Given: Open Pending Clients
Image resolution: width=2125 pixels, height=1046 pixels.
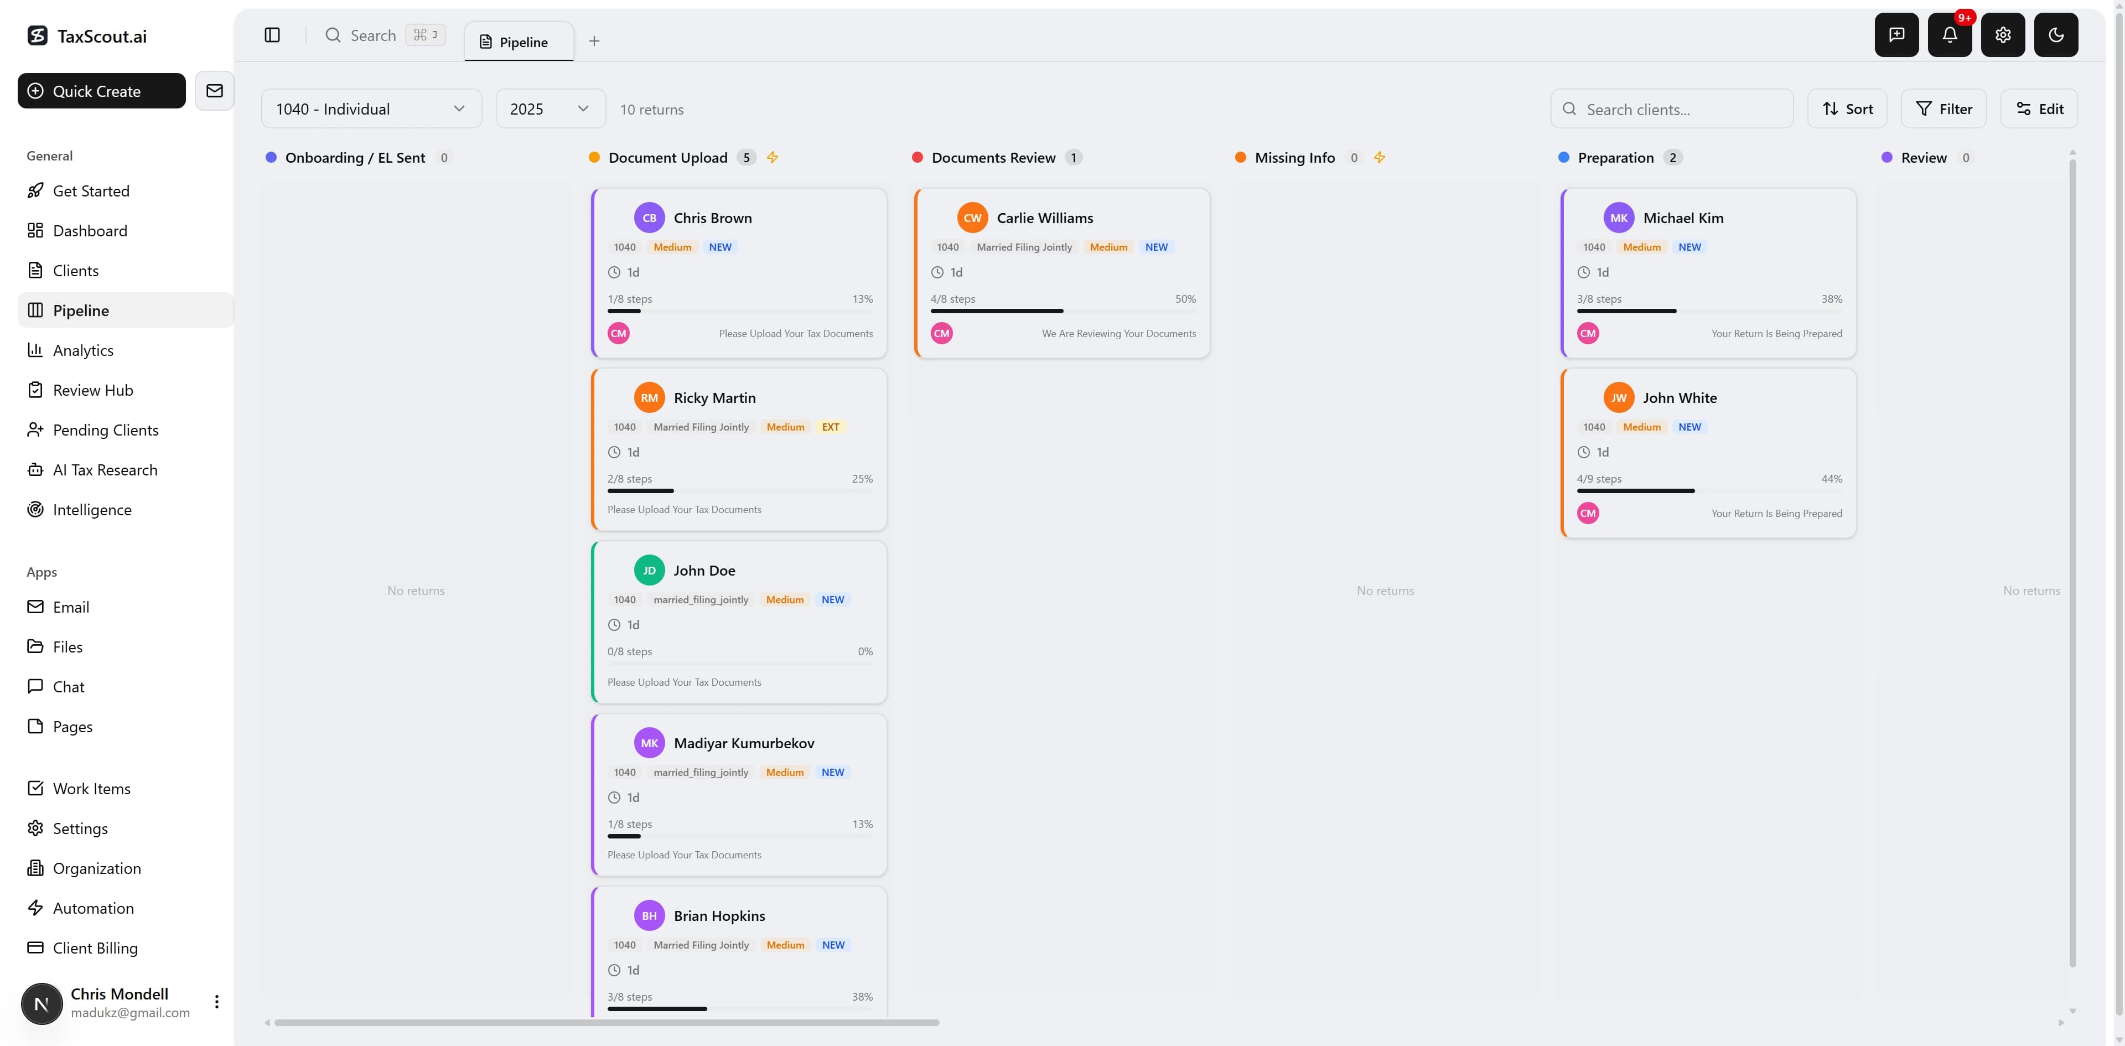Looking at the screenshot, I should tap(126, 430).
